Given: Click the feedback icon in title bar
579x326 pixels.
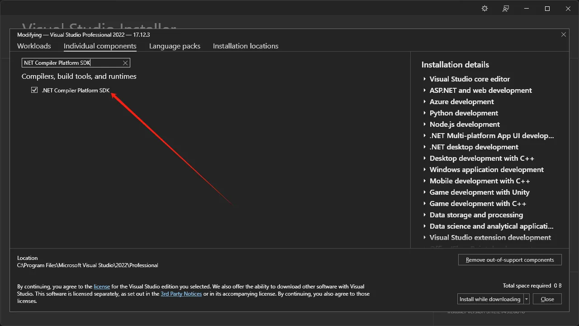Looking at the screenshot, I should click(506, 9).
